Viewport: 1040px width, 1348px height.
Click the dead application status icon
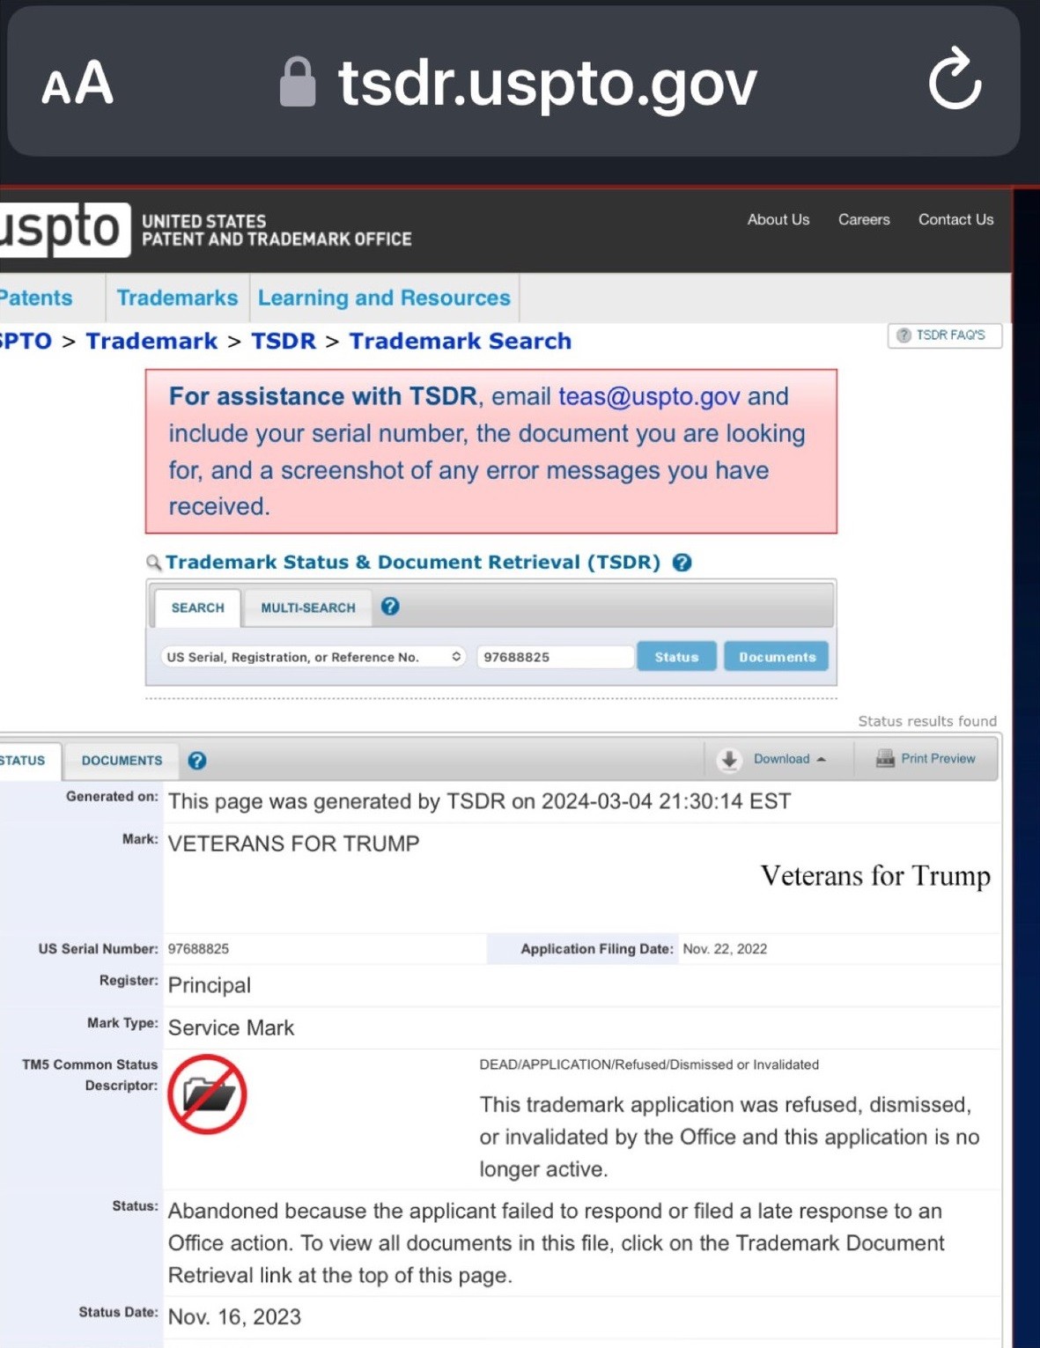tap(208, 1094)
